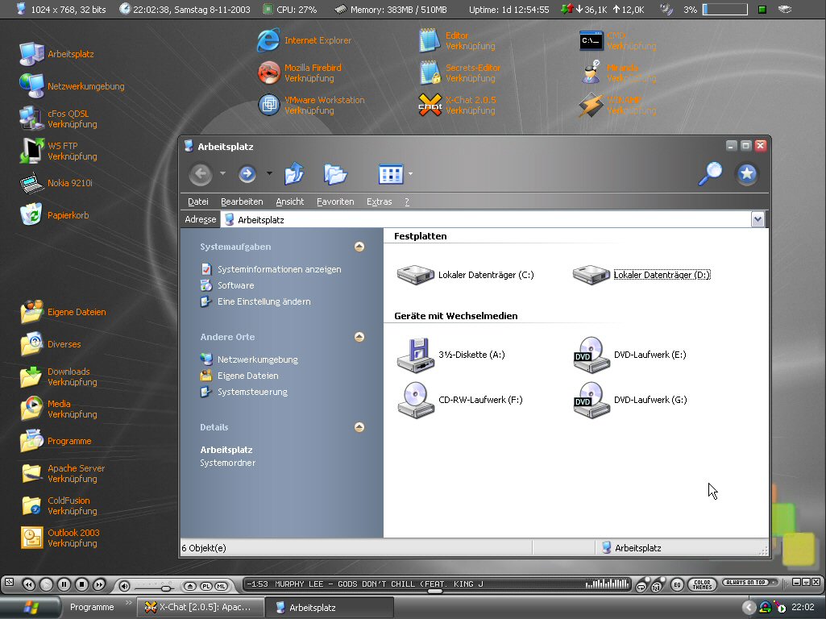Select the 3½-Diskette (A:) drive icon

pos(416,355)
